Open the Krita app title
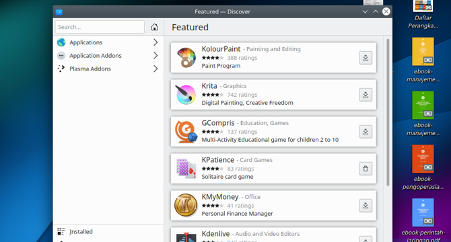This screenshot has height=242, width=451. pyautogui.click(x=209, y=86)
